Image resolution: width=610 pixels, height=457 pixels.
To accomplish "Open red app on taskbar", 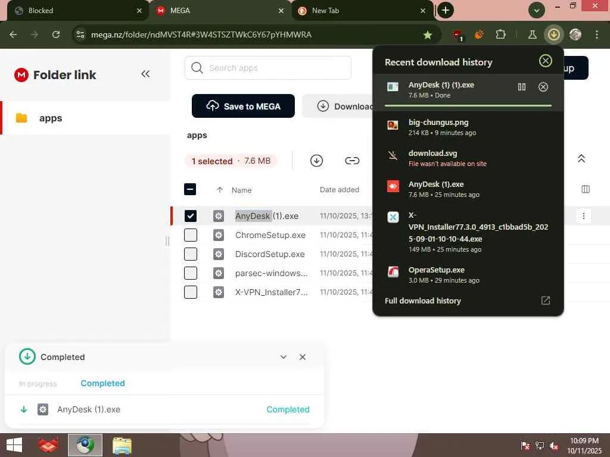I will click(x=48, y=445).
